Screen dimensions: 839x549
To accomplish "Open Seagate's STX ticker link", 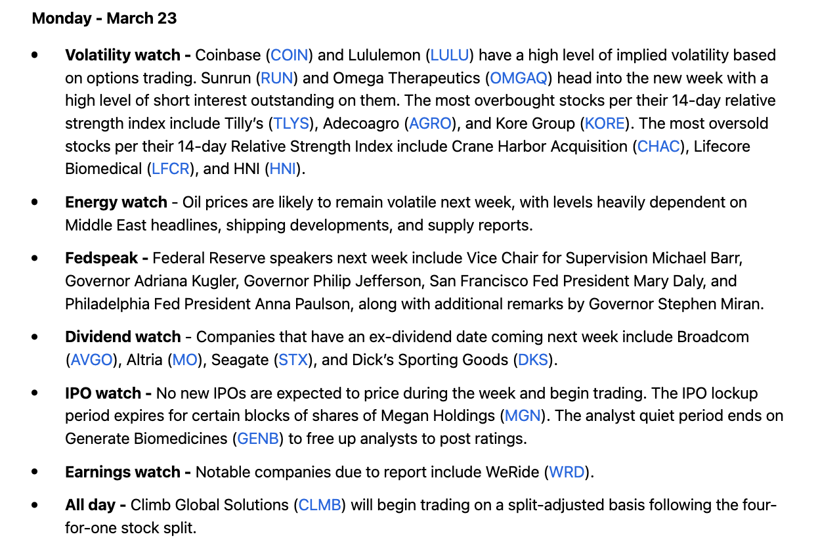I will pos(292,360).
